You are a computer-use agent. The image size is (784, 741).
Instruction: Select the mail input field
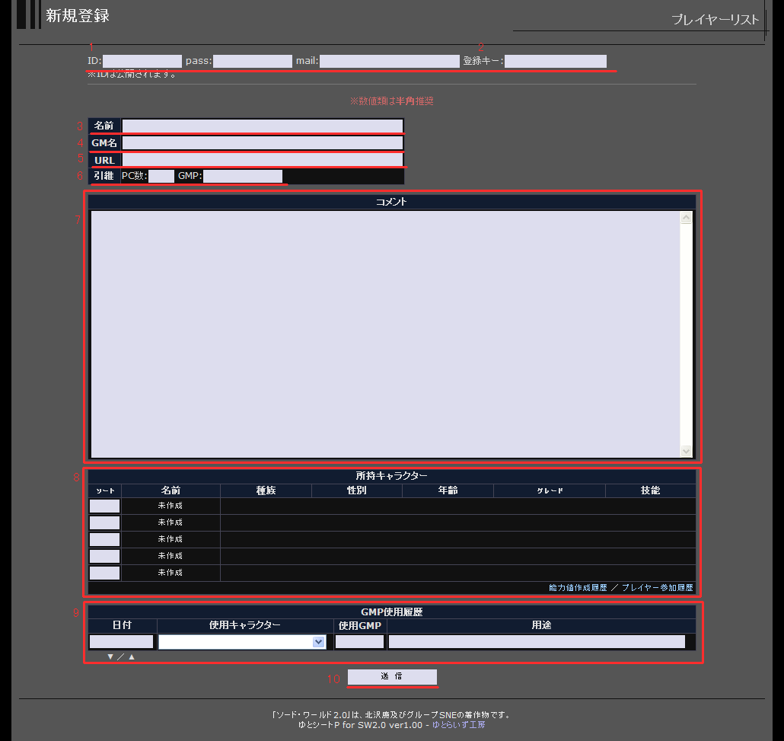coord(389,61)
